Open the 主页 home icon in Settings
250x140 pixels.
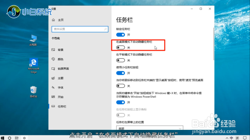53,20
